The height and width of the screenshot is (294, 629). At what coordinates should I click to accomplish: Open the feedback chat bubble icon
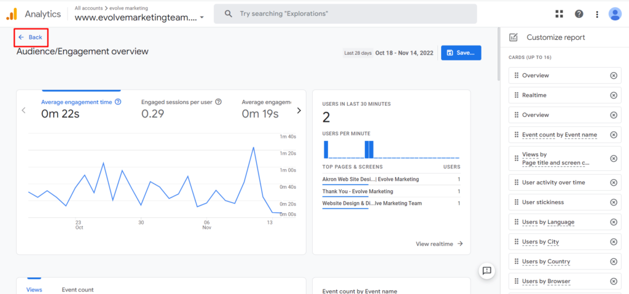[x=487, y=270]
